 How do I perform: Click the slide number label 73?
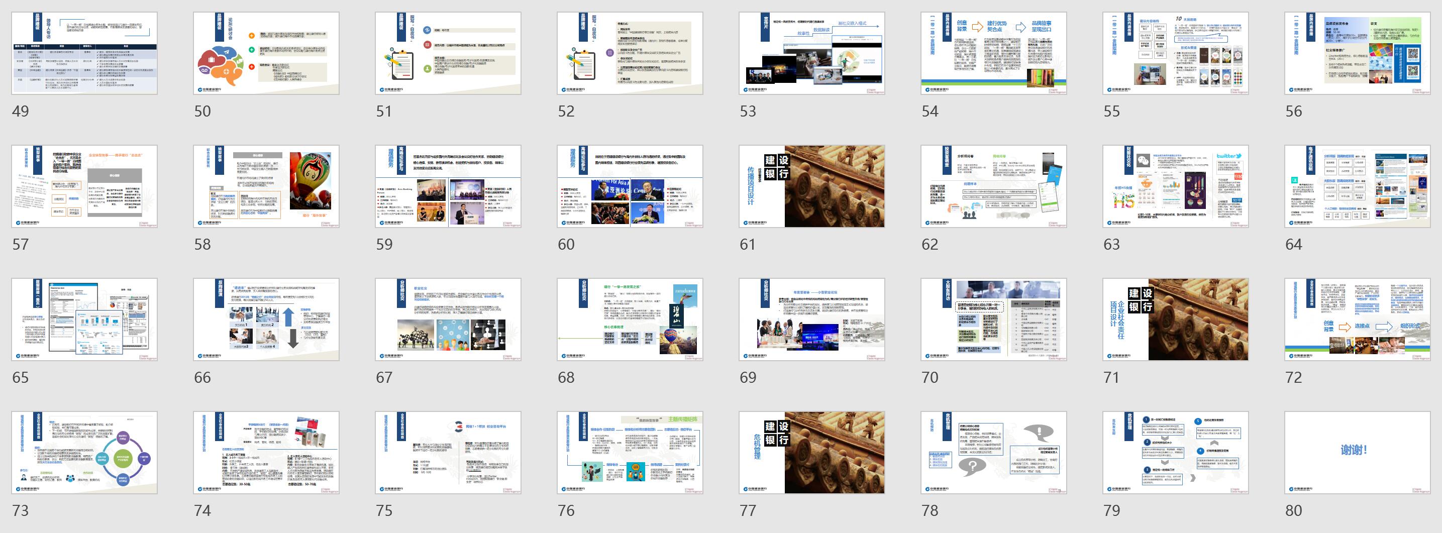(x=21, y=511)
